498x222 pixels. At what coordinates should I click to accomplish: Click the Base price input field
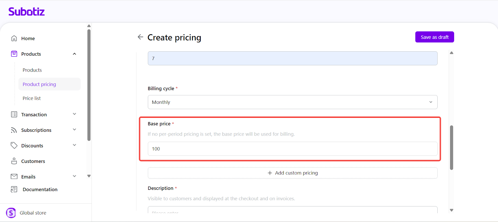292,149
